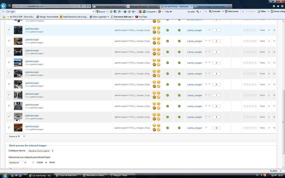The width and height of the screenshot is (285, 178).
Task: Expand the Google search box dropdown arrow
Action: point(93,12)
